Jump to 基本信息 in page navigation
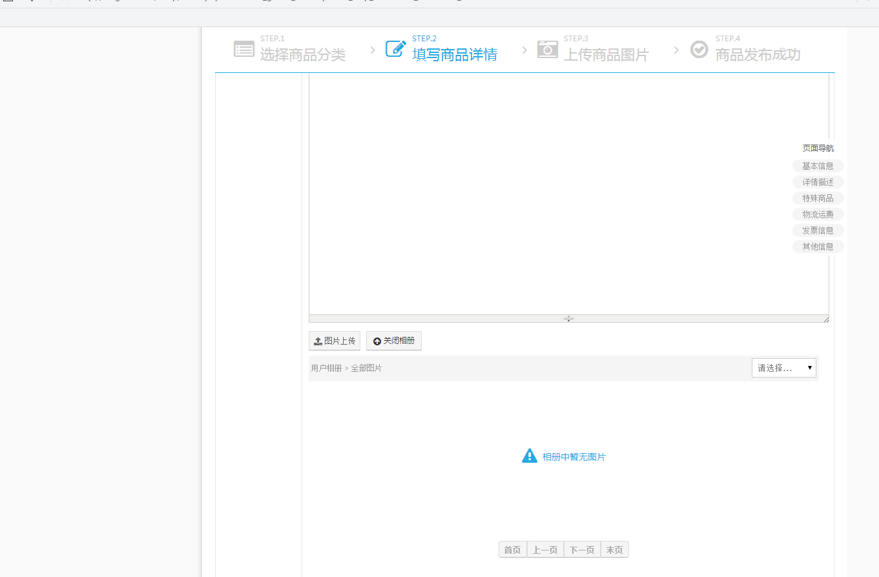 coord(818,166)
